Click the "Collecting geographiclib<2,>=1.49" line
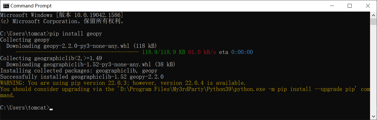This screenshot has width=377, height=120. 51,58
